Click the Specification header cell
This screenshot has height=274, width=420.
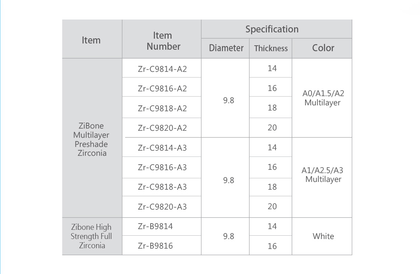(x=277, y=29)
